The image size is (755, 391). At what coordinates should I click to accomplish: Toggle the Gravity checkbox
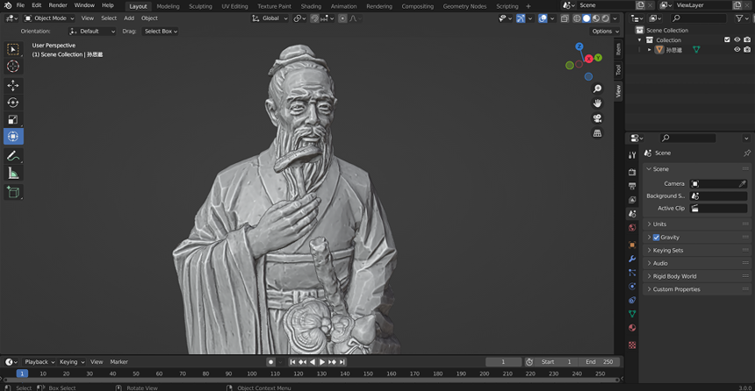click(x=657, y=237)
